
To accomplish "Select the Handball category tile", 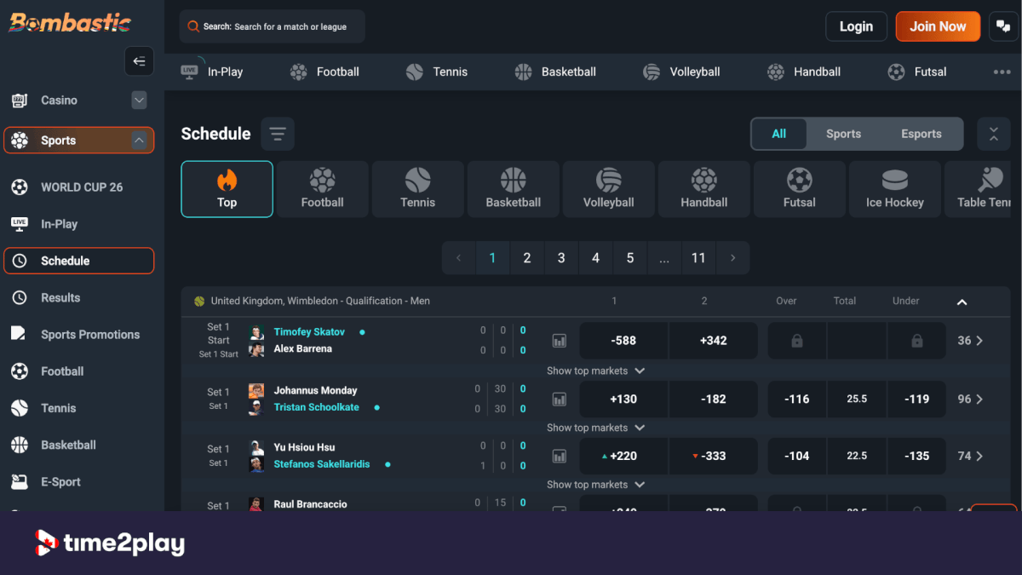I will click(704, 189).
